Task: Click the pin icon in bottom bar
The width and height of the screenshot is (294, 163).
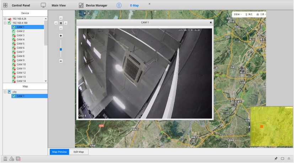Action: [x=276, y=158]
